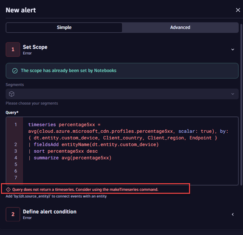Click the step 2 number badge

13,214
